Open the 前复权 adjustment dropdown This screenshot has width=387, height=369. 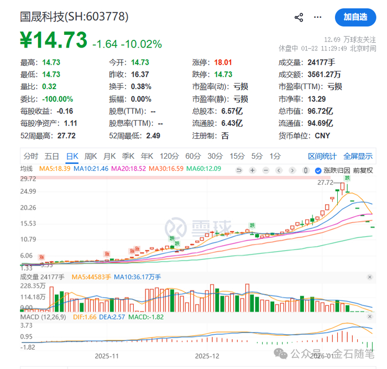coord(363,170)
